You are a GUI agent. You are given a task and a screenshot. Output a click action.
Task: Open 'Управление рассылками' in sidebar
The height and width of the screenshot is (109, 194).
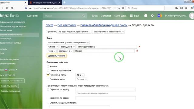[11, 43]
